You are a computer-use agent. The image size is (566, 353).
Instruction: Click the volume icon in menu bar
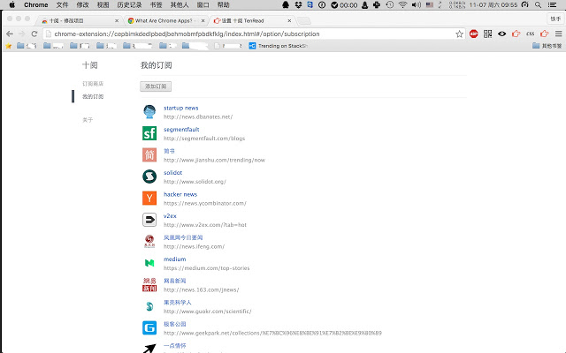[416, 4]
